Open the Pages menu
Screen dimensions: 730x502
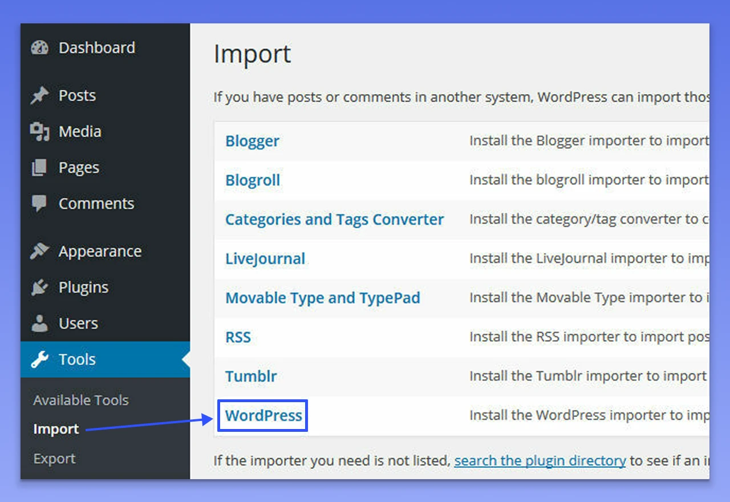(79, 168)
